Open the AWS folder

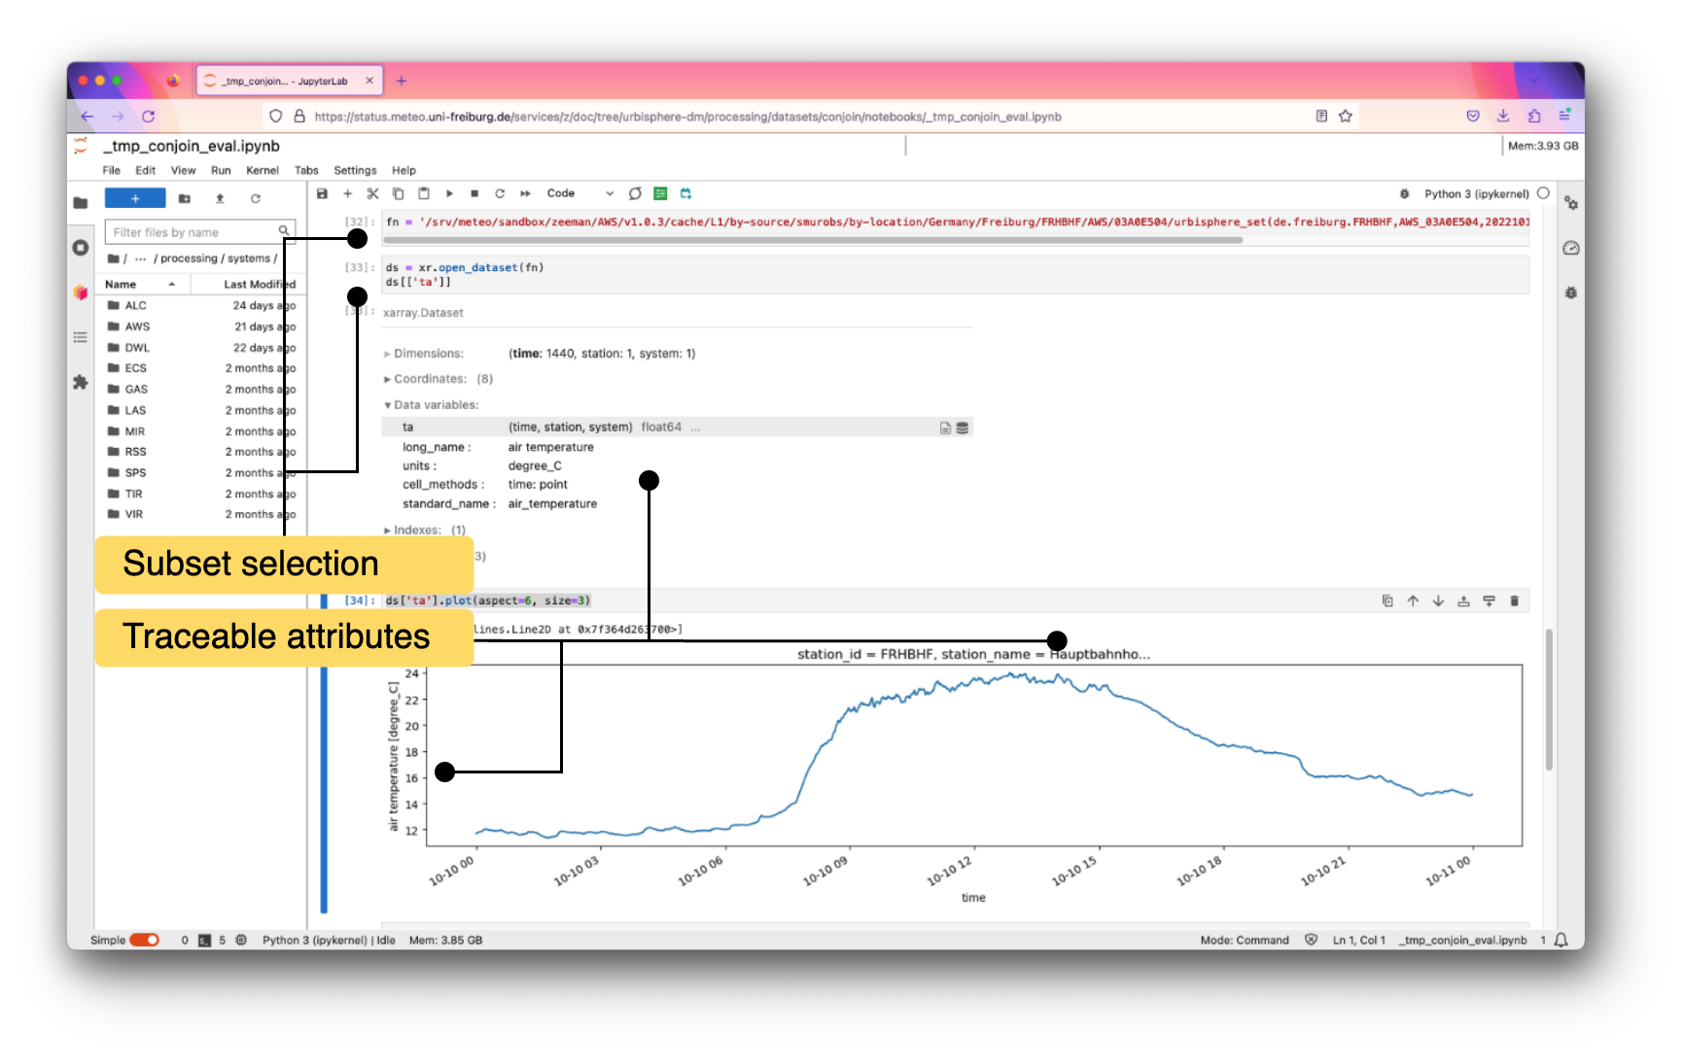click(x=137, y=326)
